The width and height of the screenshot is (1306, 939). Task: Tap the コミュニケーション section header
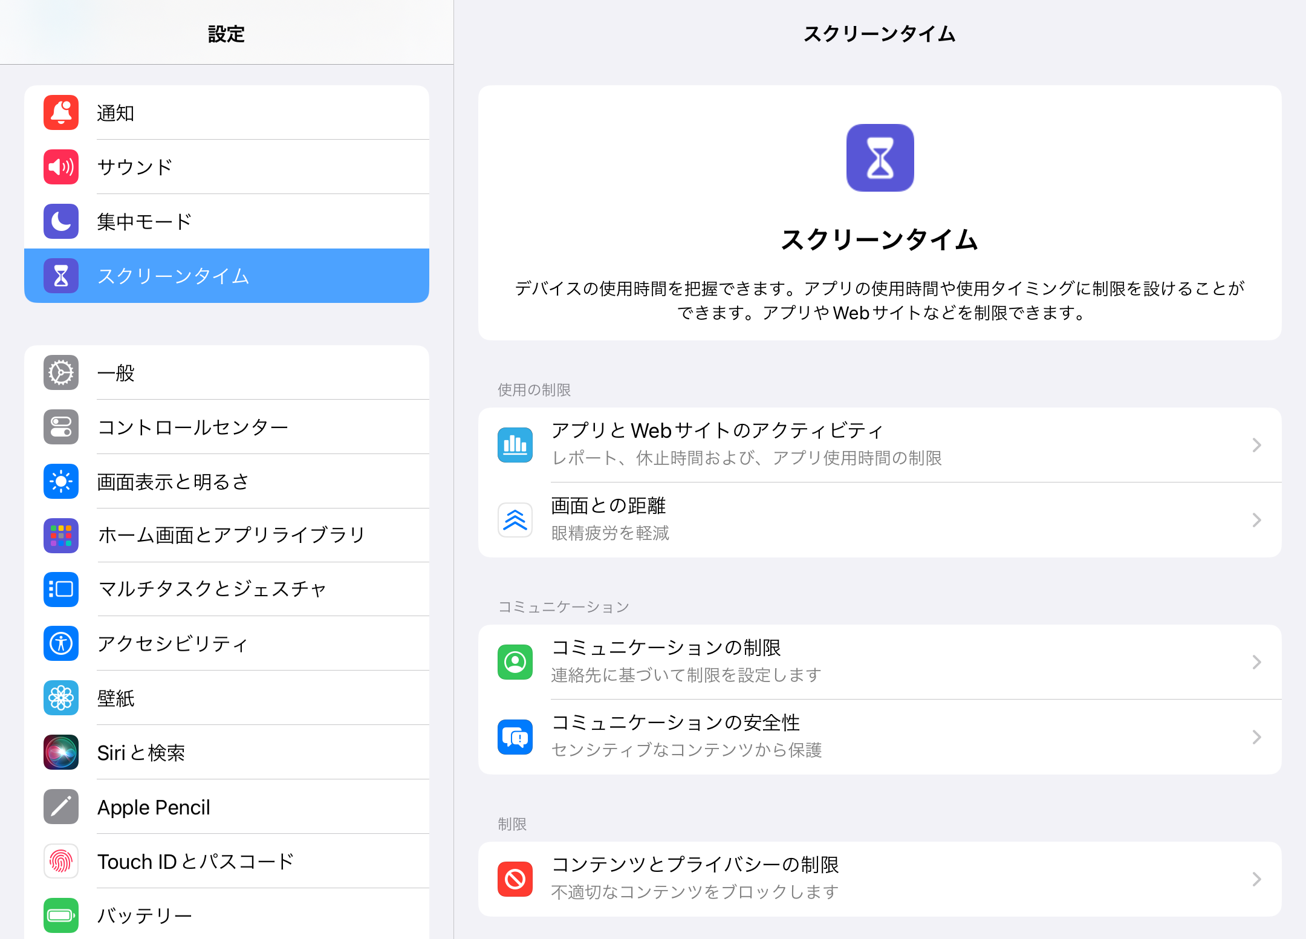(564, 607)
